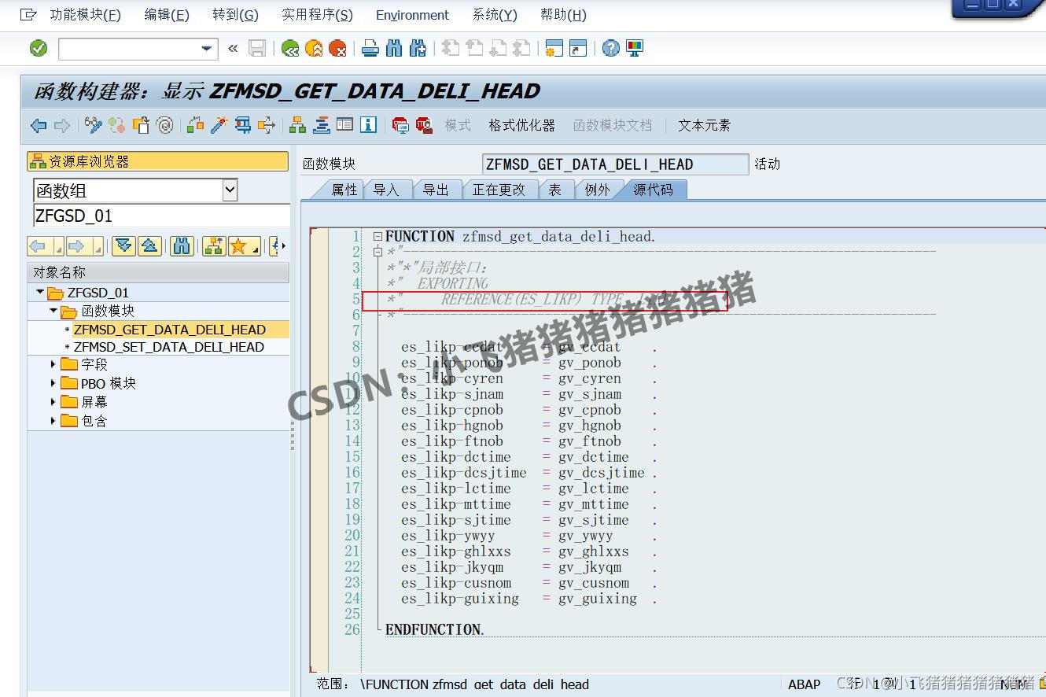
Task: Click the Active/Inactive toggle icon
Action: pos(117,125)
